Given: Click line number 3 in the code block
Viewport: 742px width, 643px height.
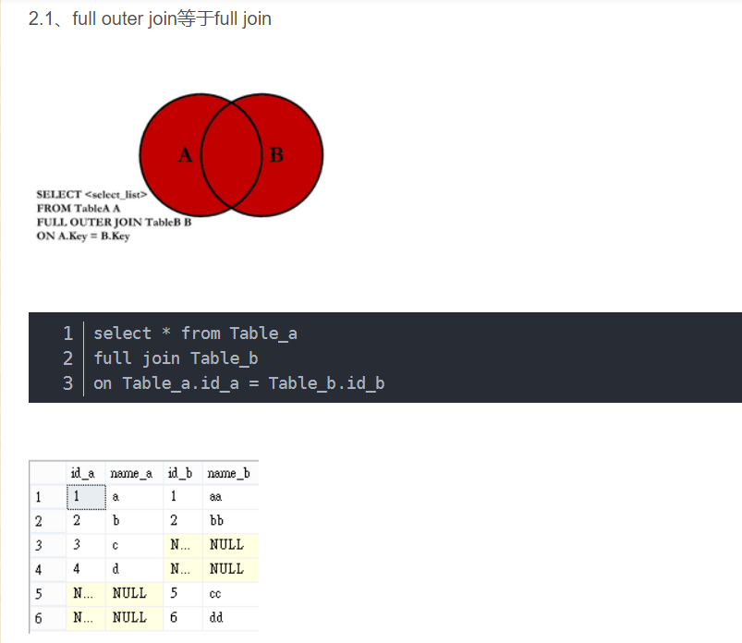Looking at the screenshot, I should pos(68,382).
